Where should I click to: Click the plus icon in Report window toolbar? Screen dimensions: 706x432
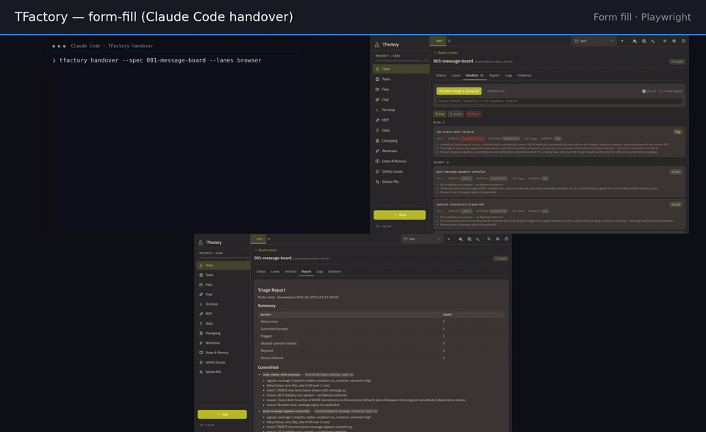(x=449, y=239)
